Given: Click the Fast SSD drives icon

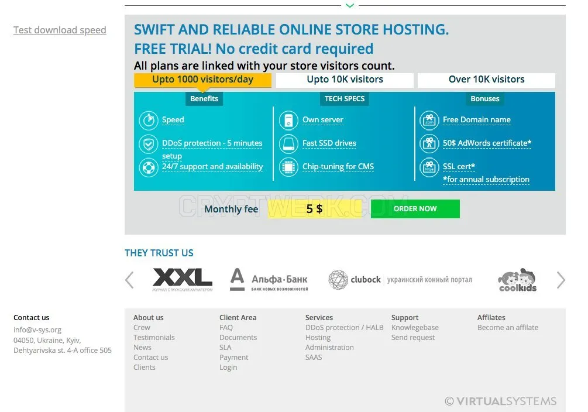Looking at the screenshot, I should (288, 144).
